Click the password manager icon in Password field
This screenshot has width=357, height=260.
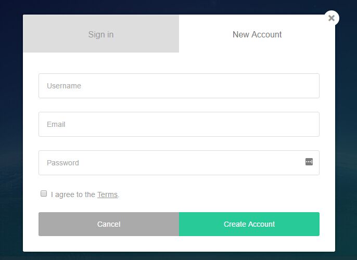(309, 162)
